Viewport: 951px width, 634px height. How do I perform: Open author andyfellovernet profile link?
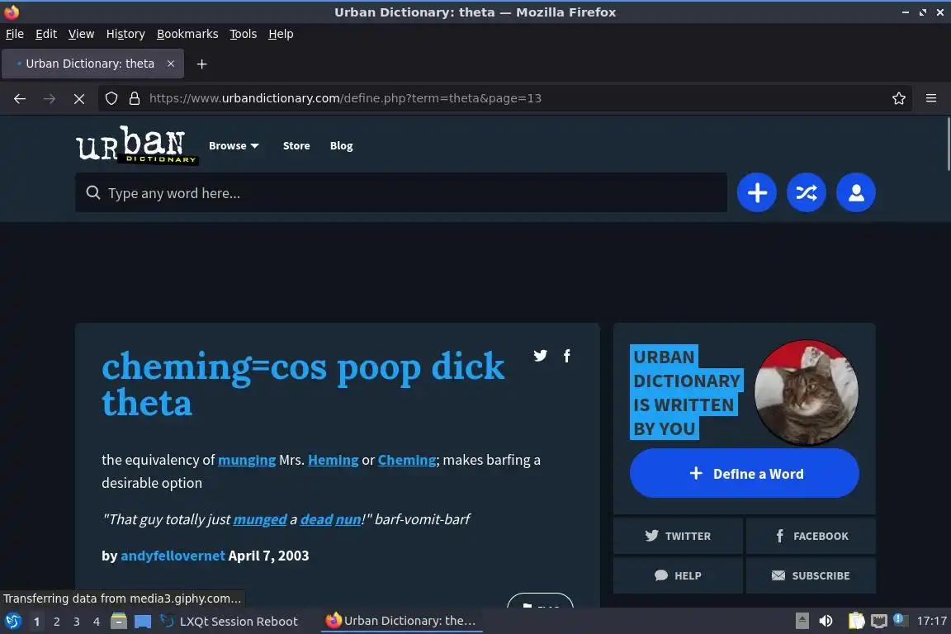pos(173,555)
